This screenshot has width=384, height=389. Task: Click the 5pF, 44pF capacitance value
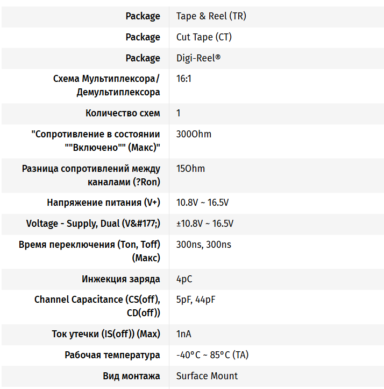tap(196, 300)
